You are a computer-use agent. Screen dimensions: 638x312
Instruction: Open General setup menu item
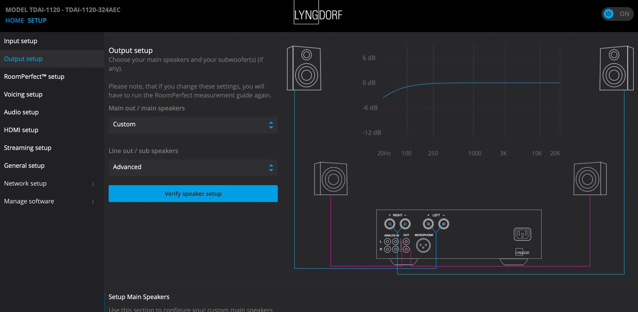[x=52, y=165]
